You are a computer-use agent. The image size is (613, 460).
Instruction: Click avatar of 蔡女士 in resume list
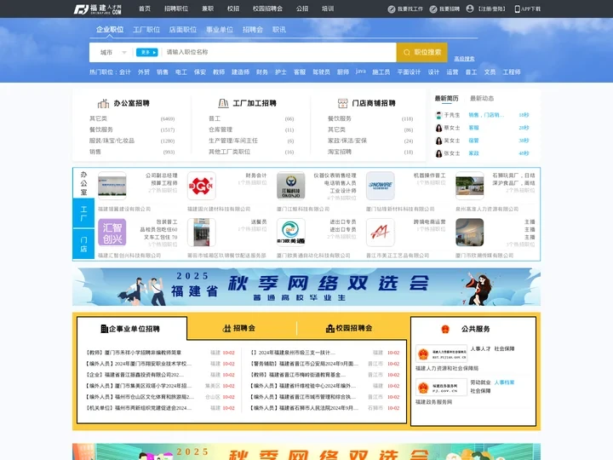tap(438, 128)
